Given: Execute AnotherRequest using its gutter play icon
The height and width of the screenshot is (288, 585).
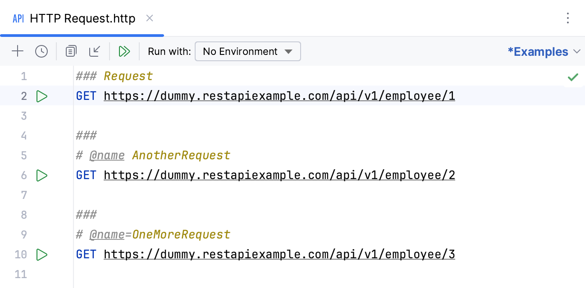Looking at the screenshot, I should 41,175.
